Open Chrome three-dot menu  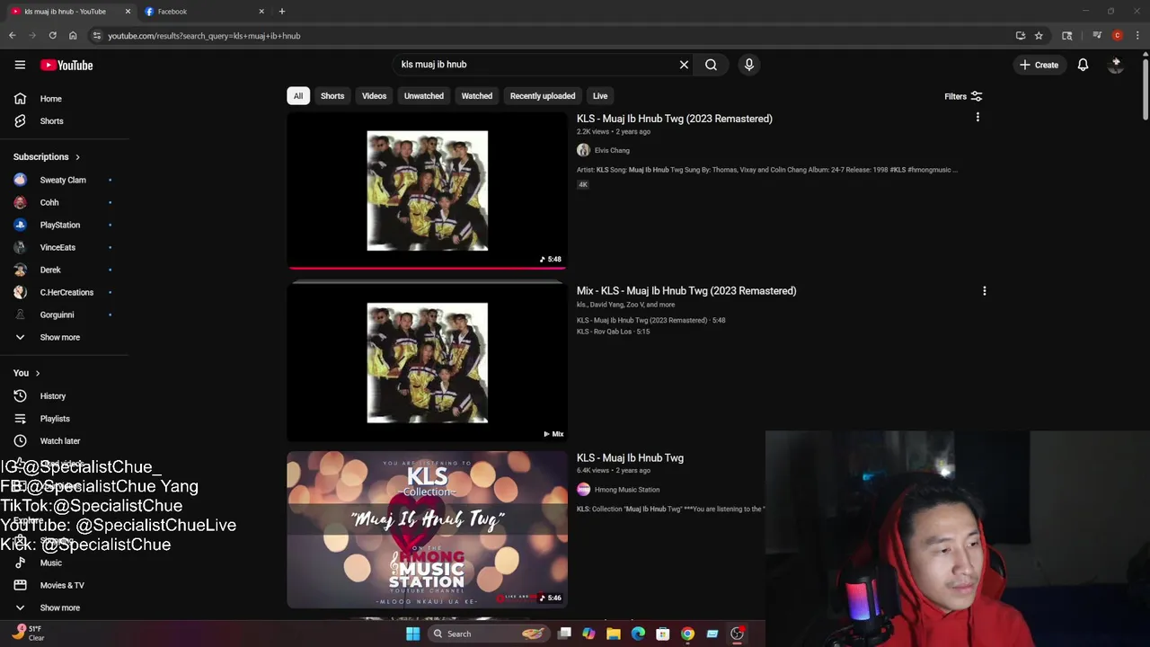coord(1137,36)
